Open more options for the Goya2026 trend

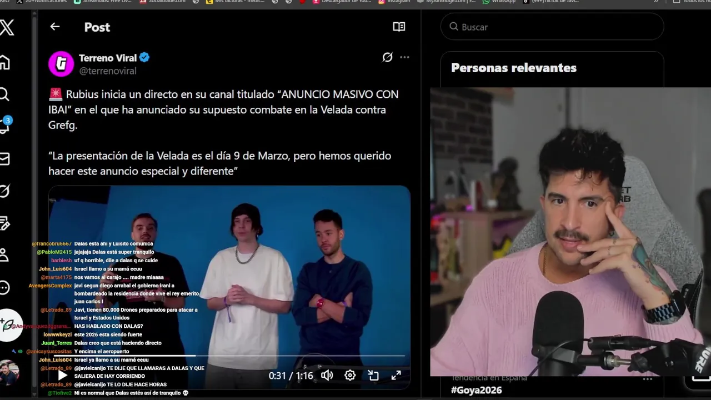tap(648, 379)
